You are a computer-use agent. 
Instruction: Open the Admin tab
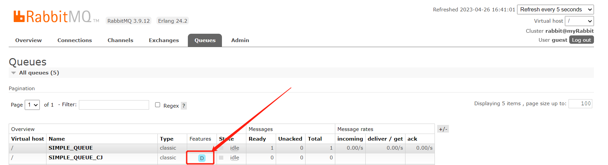click(240, 40)
